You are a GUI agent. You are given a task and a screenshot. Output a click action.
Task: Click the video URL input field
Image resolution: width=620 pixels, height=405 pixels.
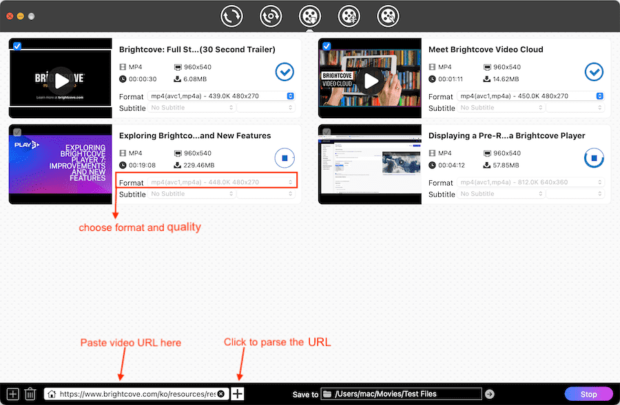[x=137, y=394]
